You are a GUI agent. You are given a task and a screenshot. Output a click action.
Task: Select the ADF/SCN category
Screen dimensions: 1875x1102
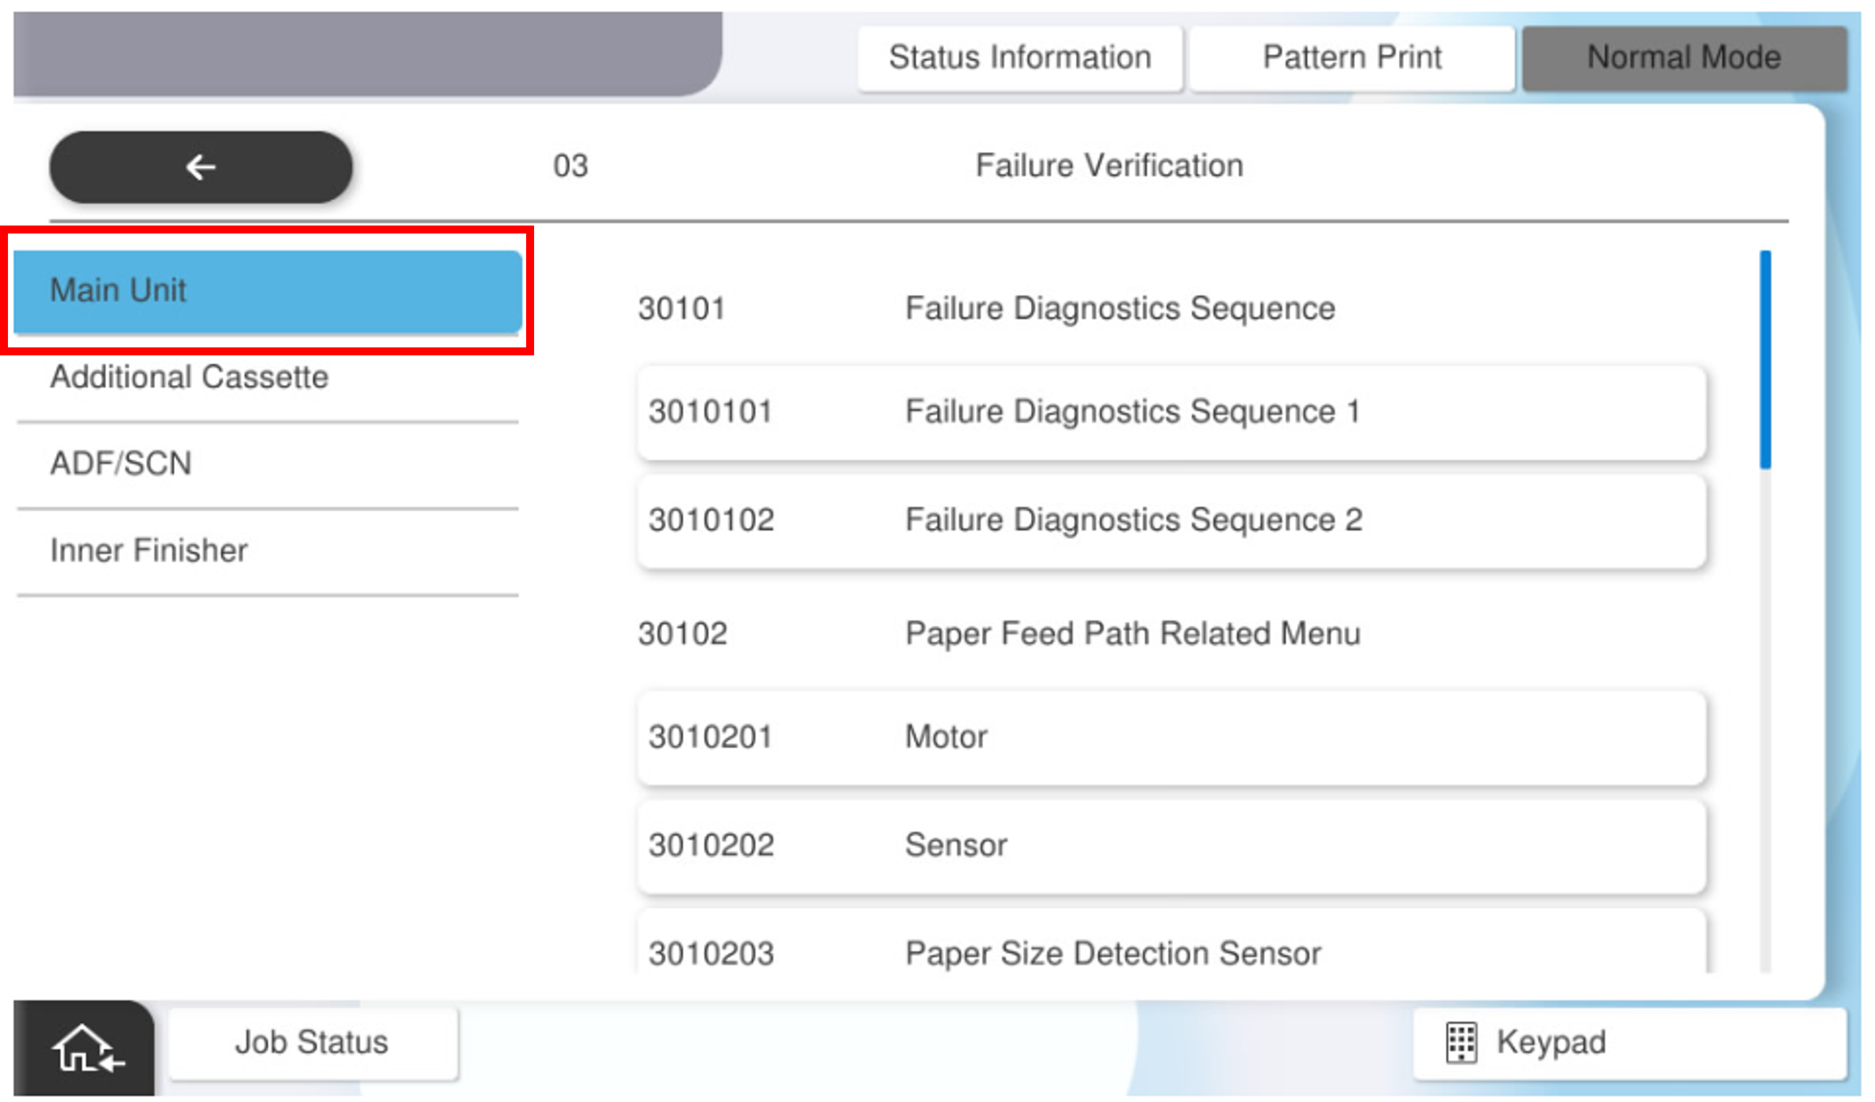pyautogui.click(x=268, y=464)
